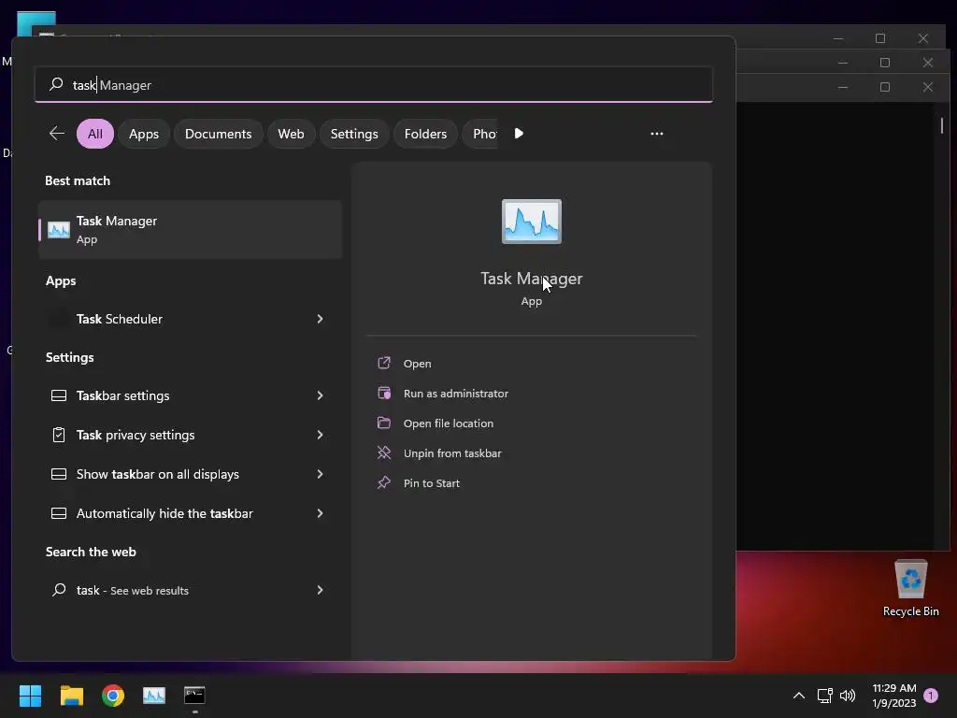This screenshot has height=718, width=957.
Task: Select the Recycle Bin desktop icon
Action: [x=910, y=588]
